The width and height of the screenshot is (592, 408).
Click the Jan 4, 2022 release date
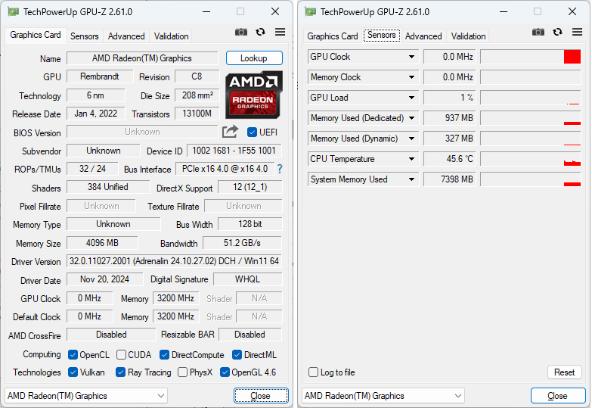pos(96,114)
